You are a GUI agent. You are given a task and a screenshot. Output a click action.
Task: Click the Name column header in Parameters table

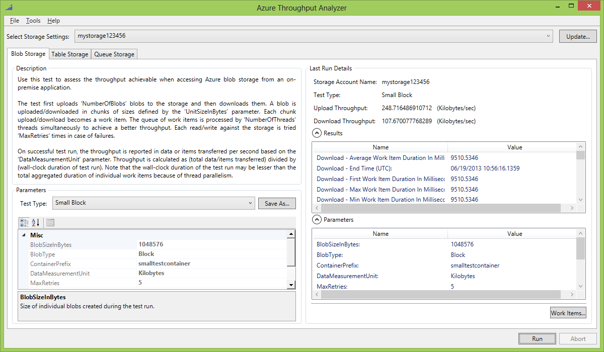(x=381, y=234)
